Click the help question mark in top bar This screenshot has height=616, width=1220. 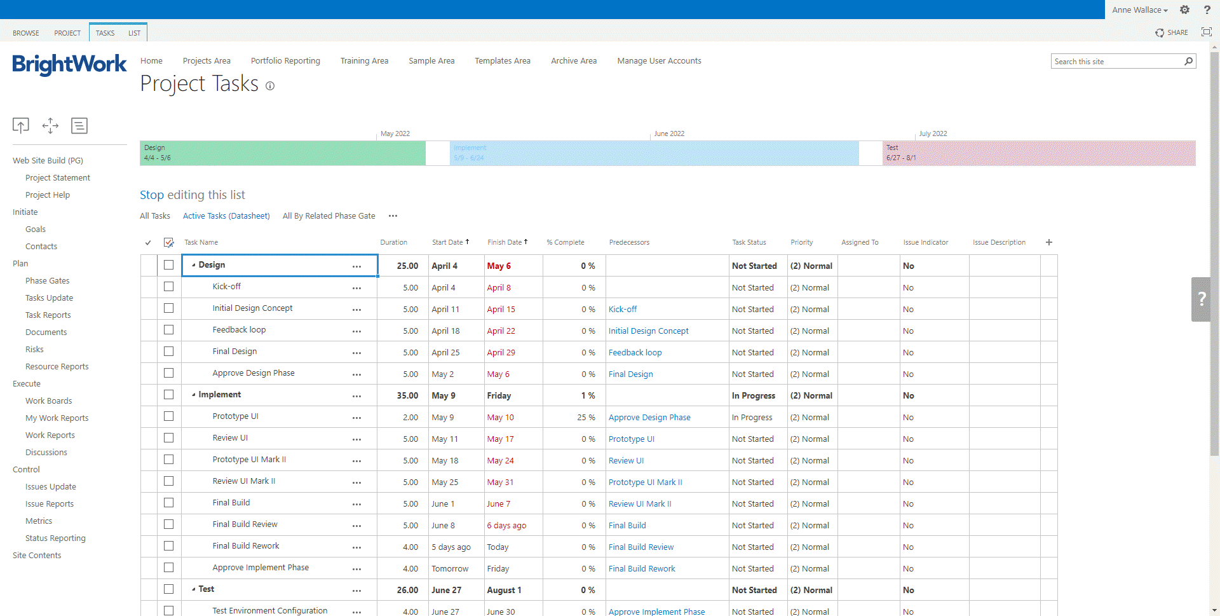1207,10
